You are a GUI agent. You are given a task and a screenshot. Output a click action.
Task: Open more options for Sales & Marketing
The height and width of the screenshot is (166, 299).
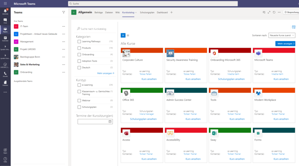64,65
